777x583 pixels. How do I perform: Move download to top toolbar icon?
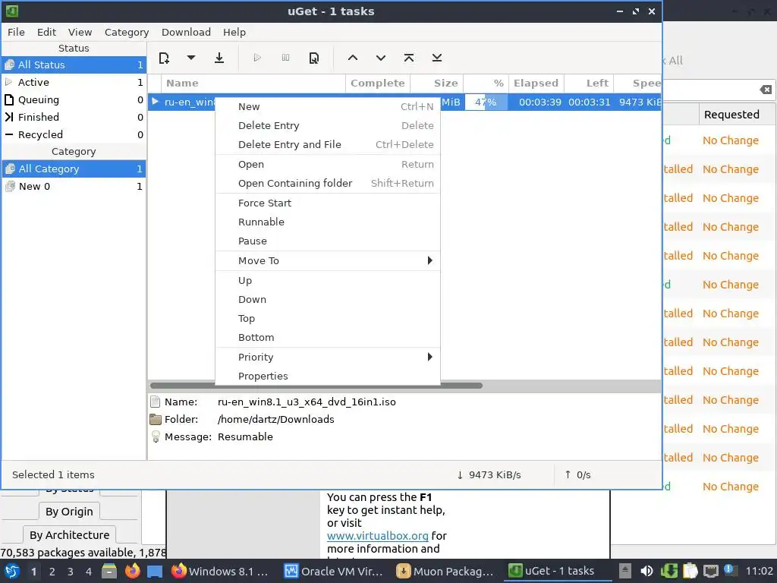409,58
